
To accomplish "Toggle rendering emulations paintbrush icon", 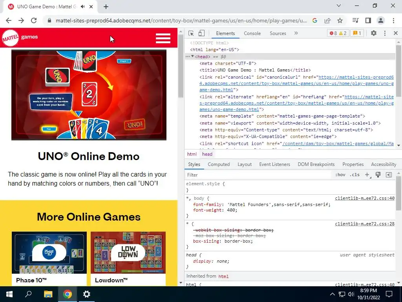I will [x=378, y=175].
